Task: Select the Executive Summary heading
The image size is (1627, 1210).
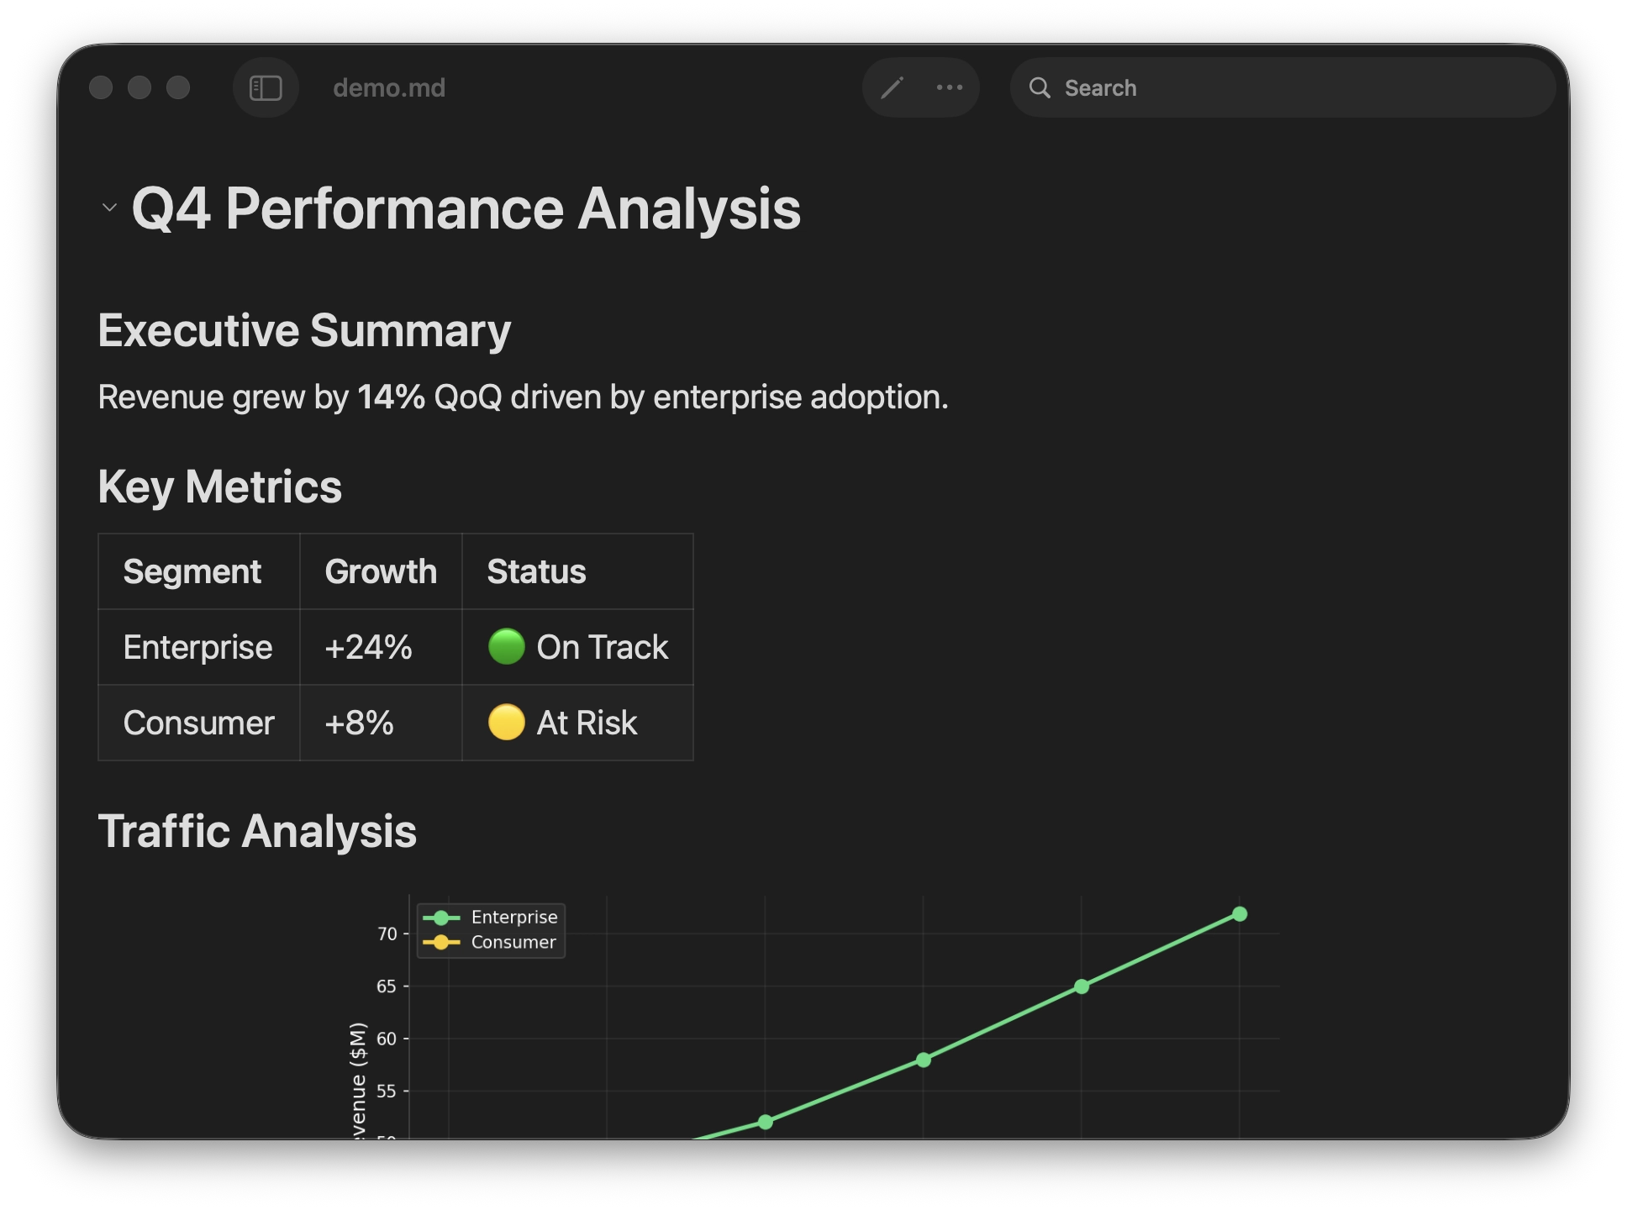Action: tap(304, 330)
